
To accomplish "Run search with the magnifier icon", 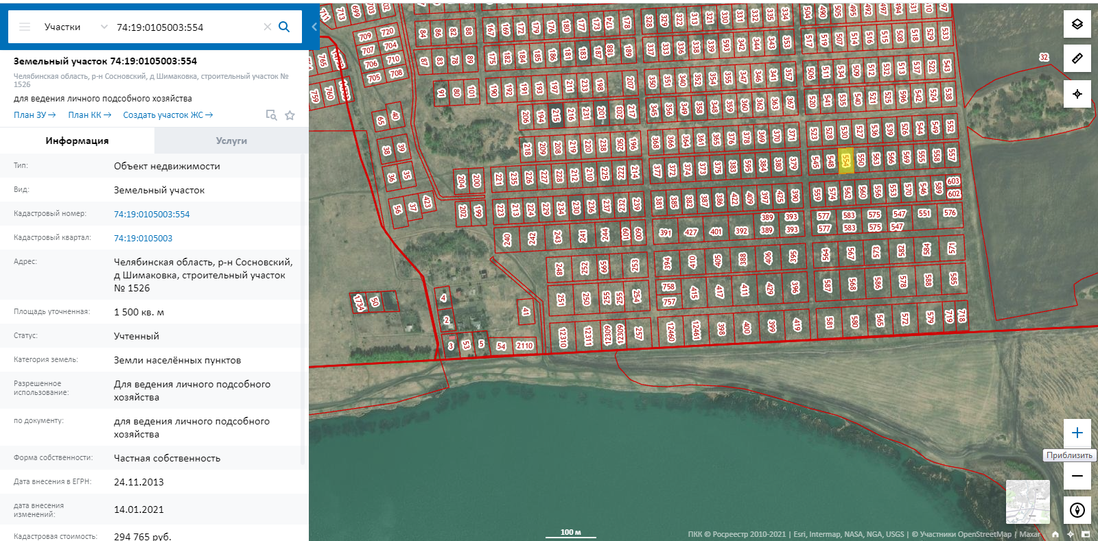I will 284,27.
